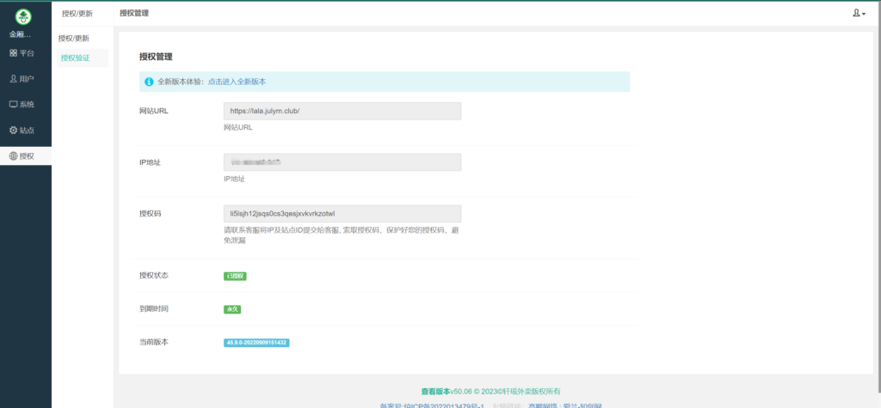Click the IP地址 input field
Image resolution: width=881 pixels, height=408 pixels.
(x=342, y=162)
